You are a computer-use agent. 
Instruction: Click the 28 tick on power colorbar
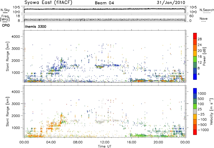coord(200,39)
